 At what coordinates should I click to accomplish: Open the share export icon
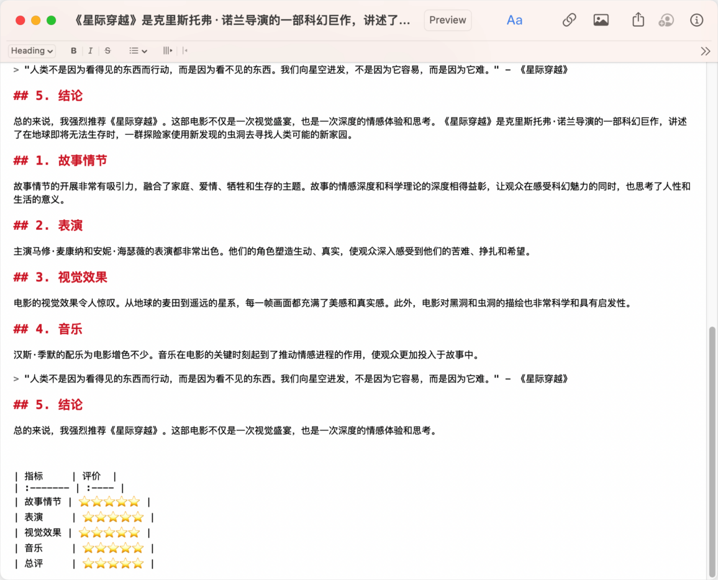tap(638, 20)
